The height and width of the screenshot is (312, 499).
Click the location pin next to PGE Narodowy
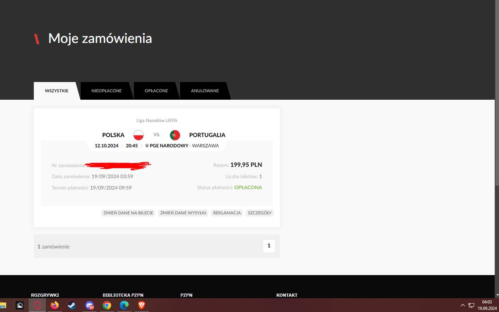point(147,146)
